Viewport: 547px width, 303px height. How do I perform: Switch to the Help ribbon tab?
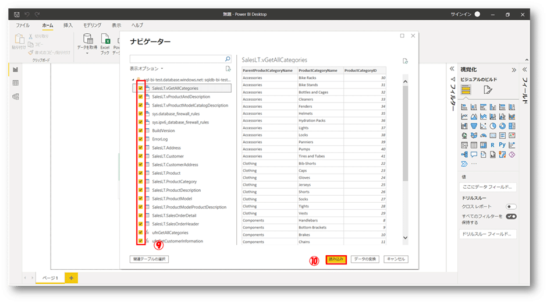tap(137, 25)
